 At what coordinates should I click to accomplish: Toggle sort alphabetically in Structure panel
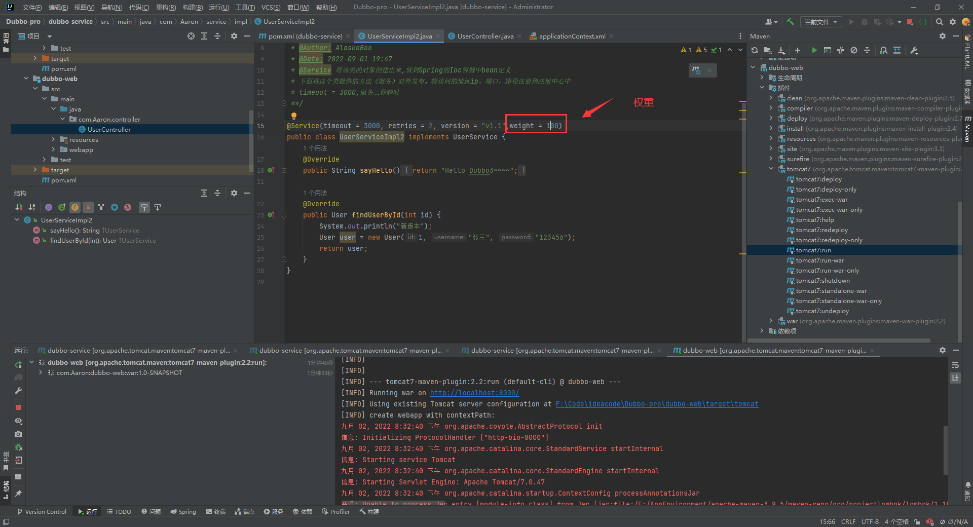32,207
